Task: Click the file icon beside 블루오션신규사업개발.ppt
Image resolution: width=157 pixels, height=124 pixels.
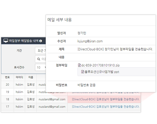Action: coord(83,72)
